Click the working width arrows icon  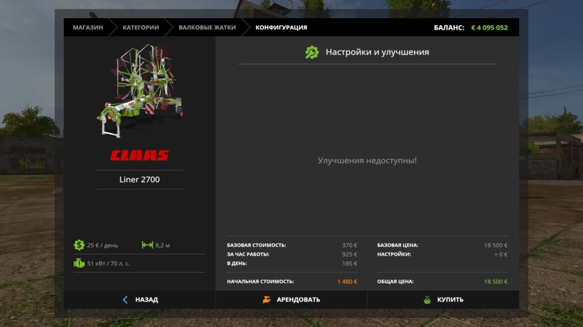pos(147,245)
